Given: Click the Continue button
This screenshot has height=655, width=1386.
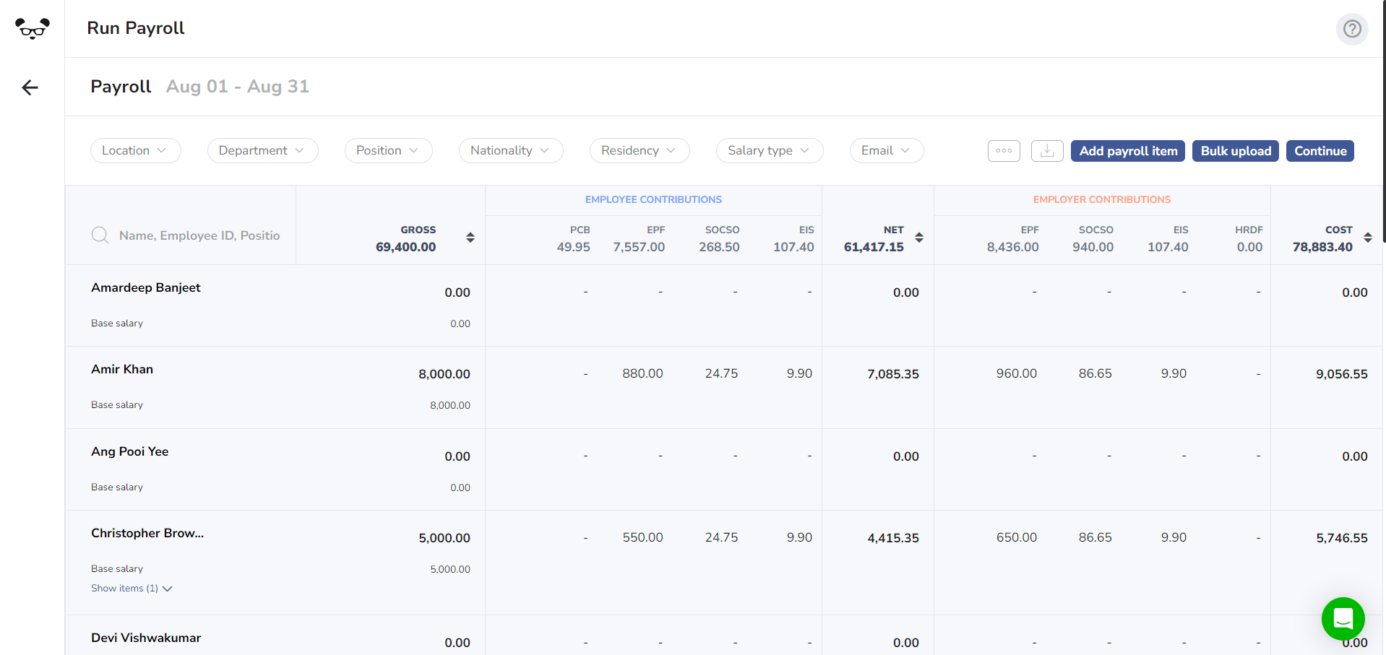Looking at the screenshot, I should [x=1320, y=151].
